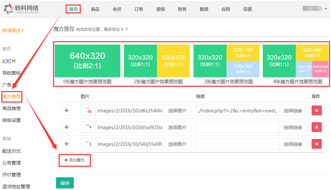The height and width of the screenshot is (190, 331).
Task: Click the drag handle icon of third row
Action: coord(67,143)
